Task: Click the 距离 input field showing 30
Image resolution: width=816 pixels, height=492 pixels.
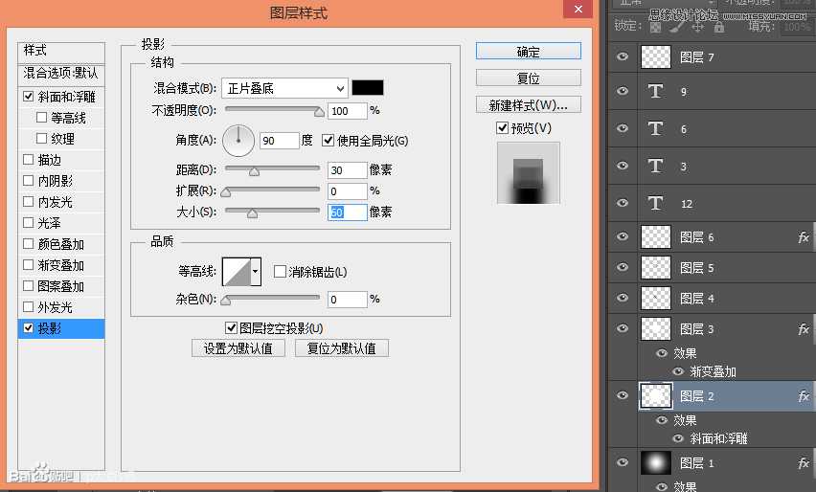Action: [x=347, y=170]
